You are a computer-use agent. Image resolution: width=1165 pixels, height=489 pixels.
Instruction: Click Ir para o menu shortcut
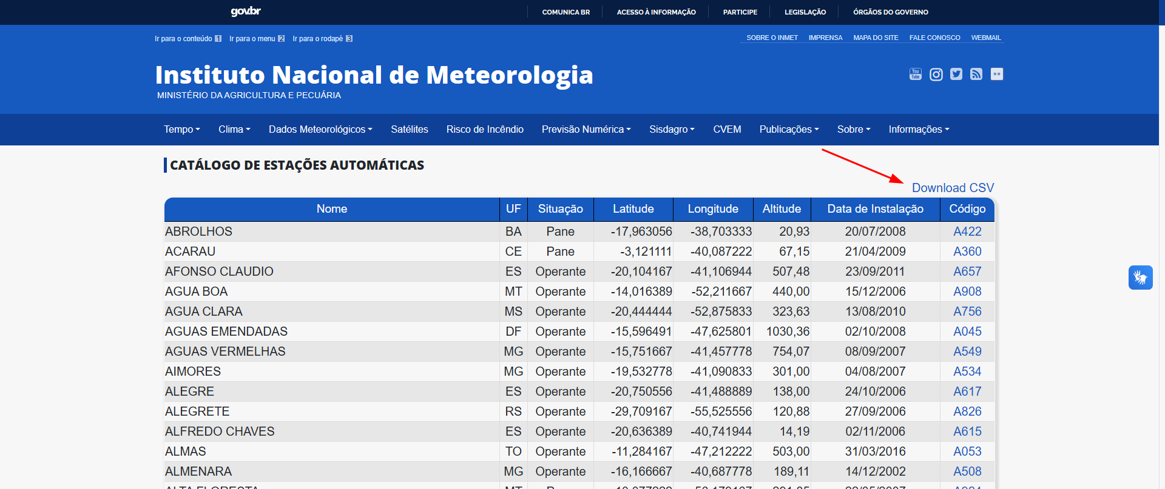(257, 39)
